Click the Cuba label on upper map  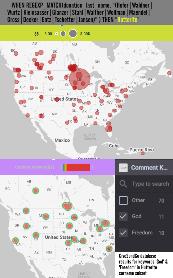pos(114,146)
